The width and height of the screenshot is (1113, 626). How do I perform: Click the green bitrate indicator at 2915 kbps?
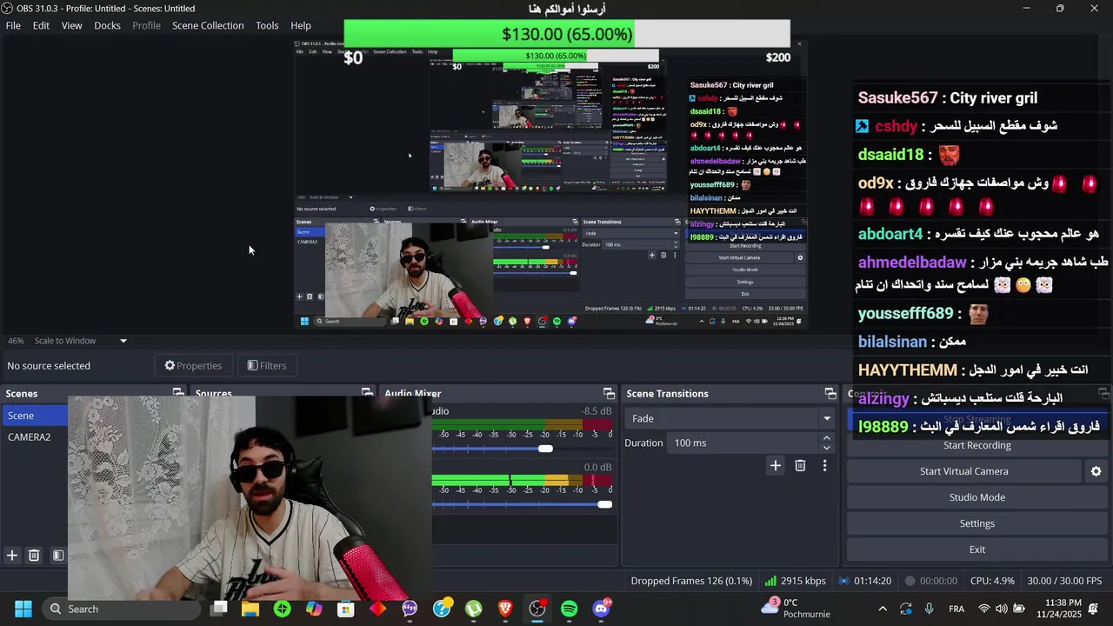[x=796, y=581]
